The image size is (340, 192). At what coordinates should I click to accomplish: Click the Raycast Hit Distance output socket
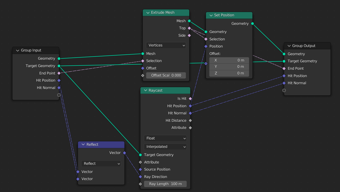pyautogui.click(x=190, y=120)
